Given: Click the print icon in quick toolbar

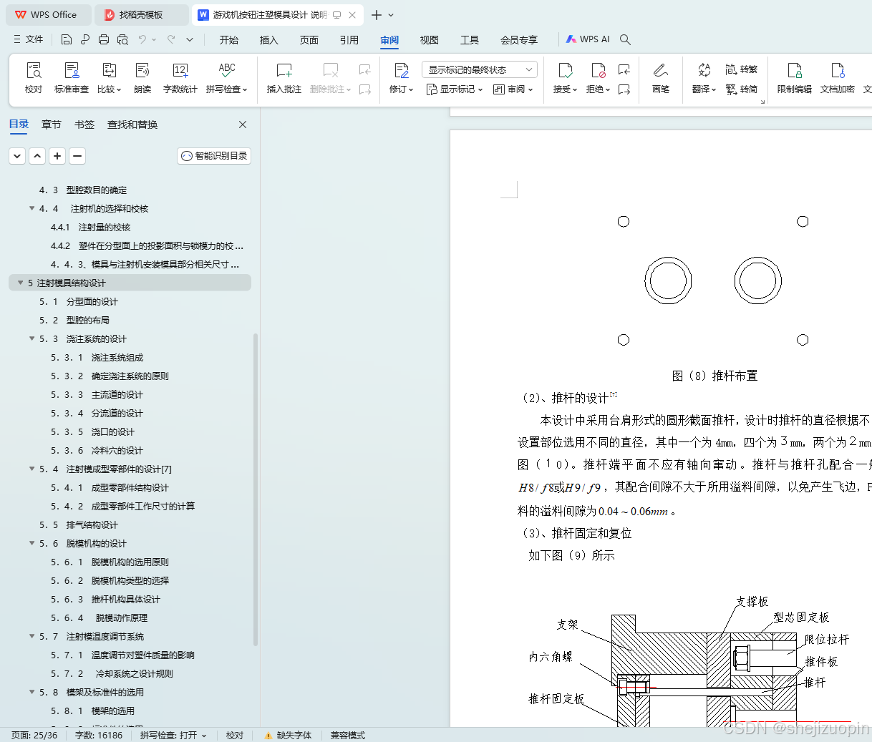Looking at the screenshot, I should coord(104,39).
